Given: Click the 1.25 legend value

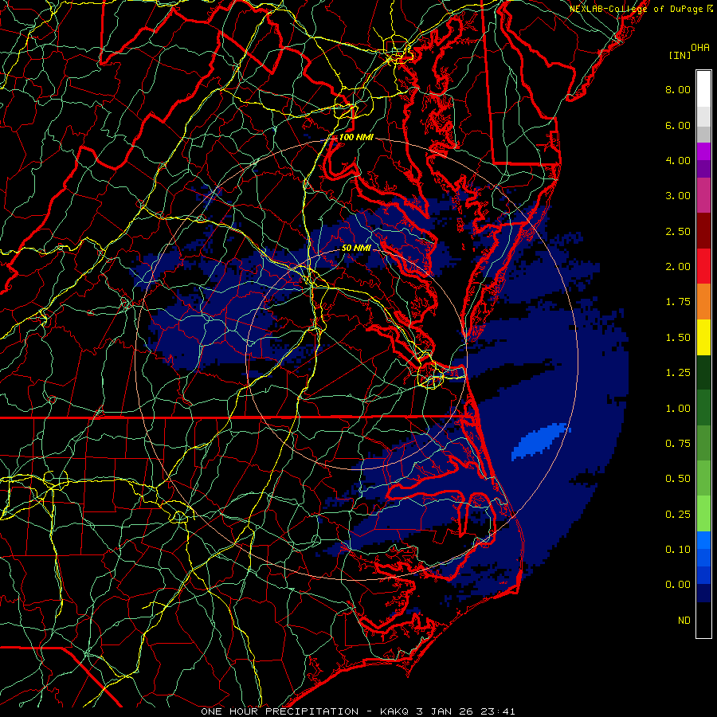Looking at the screenshot, I should coord(678,373).
